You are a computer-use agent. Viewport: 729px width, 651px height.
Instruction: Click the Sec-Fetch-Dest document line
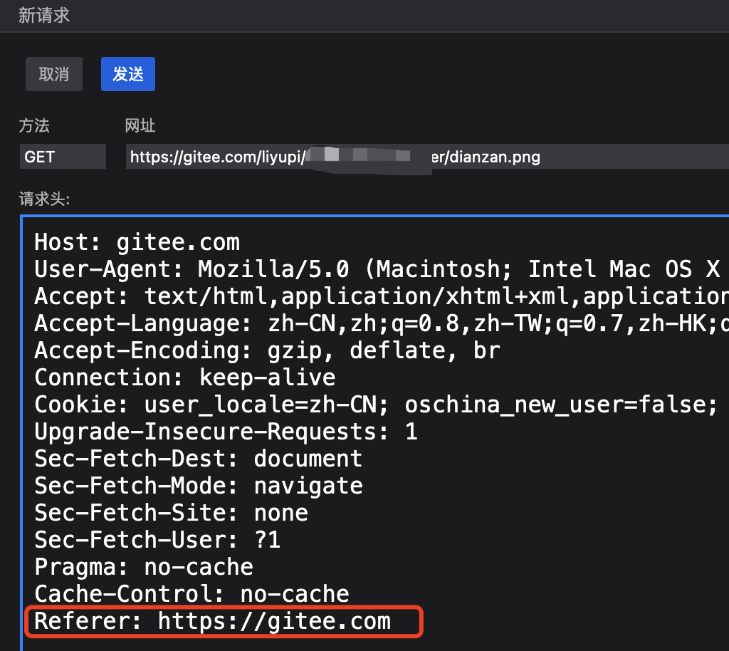click(199, 459)
